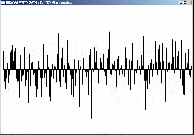The height and width of the screenshot is (135, 194).
Task: Select the second-tallest positive spike on the right half
Action: (x=175, y=30)
